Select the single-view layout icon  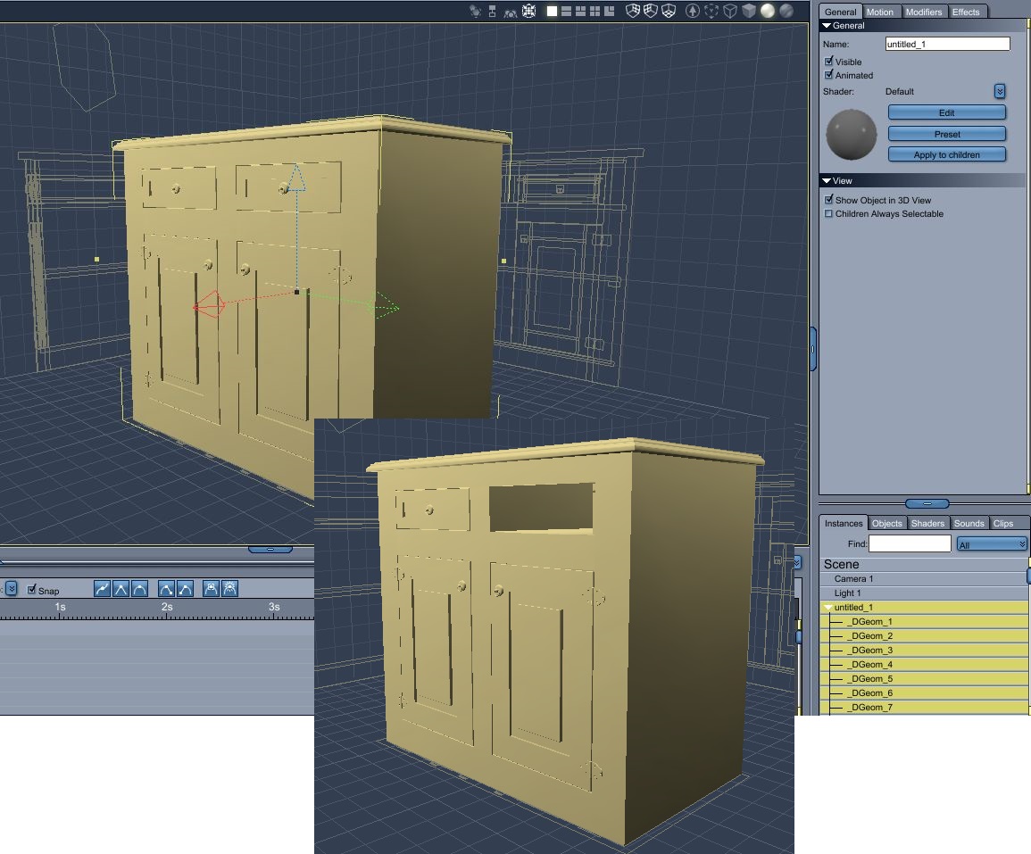tap(552, 12)
